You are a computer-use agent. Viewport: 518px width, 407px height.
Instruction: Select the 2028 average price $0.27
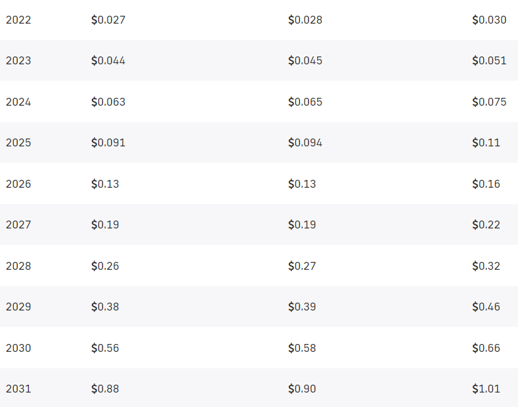click(x=302, y=266)
